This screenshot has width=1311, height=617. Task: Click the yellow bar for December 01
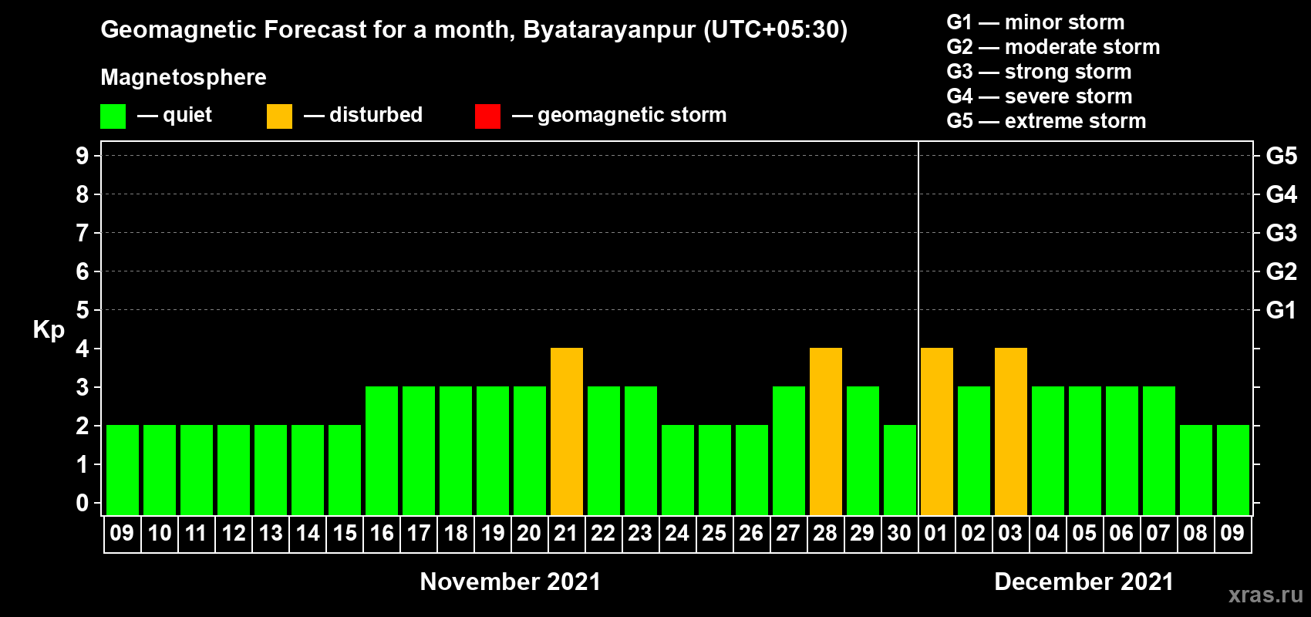pos(937,432)
